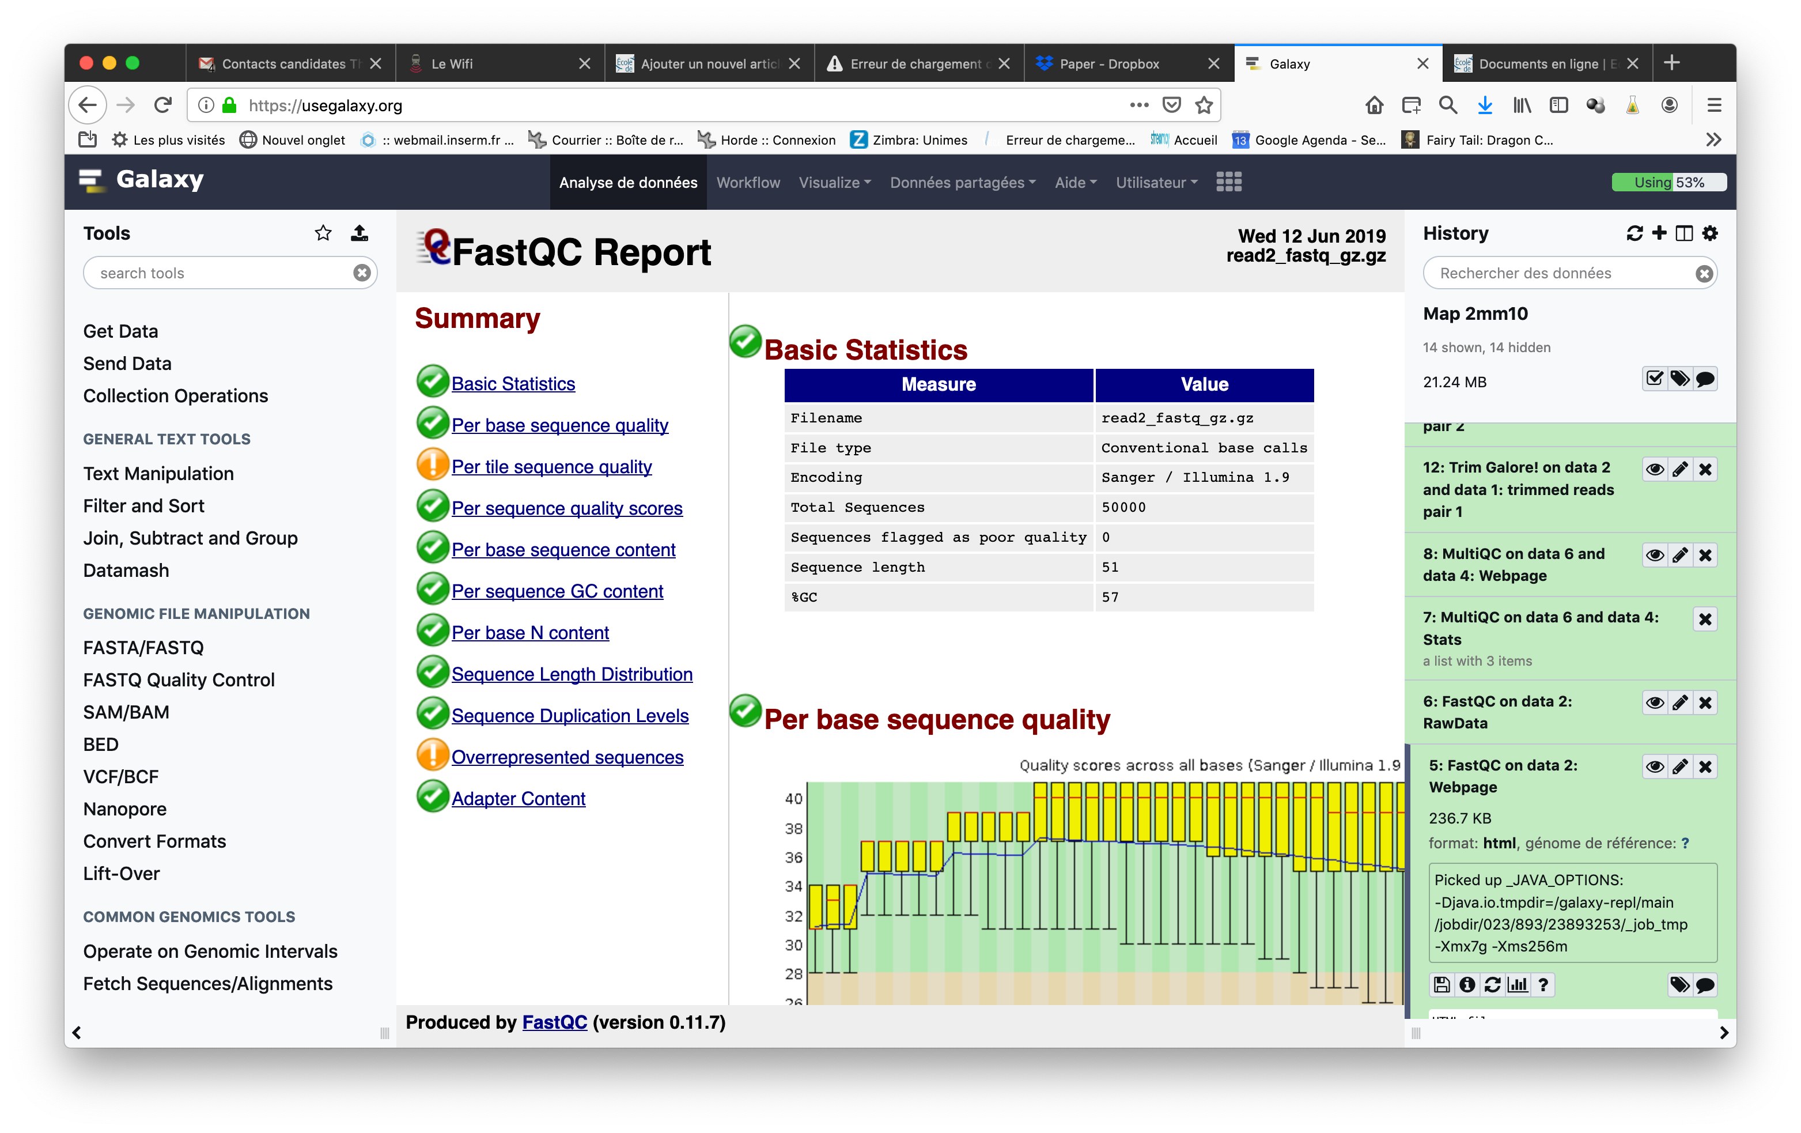Edit attributes of FastQC RawData dataset 6

click(1680, 703)
